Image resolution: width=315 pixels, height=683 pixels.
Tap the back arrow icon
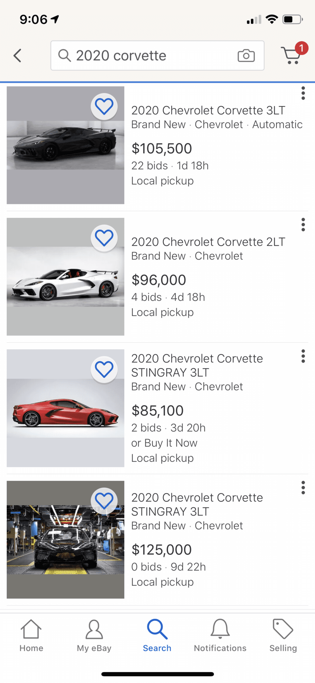click(17, 55)
